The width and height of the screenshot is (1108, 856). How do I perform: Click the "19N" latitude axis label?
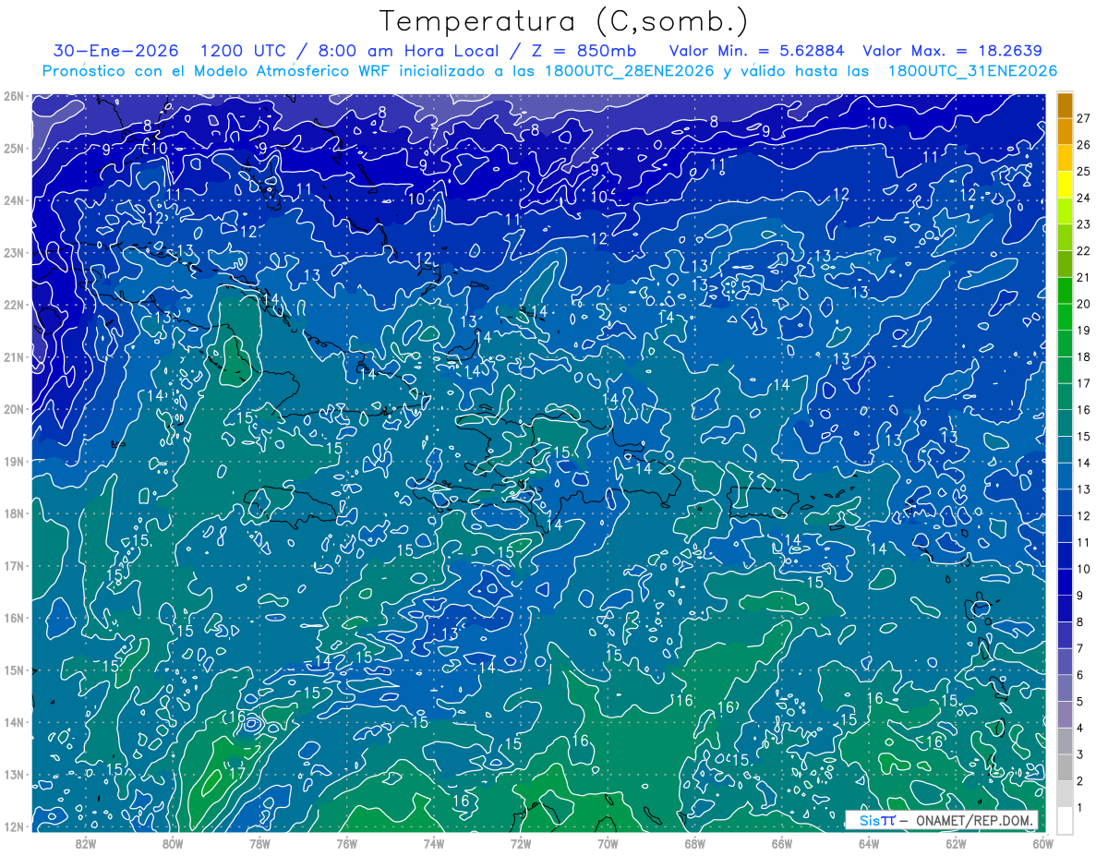coord(14,461)
